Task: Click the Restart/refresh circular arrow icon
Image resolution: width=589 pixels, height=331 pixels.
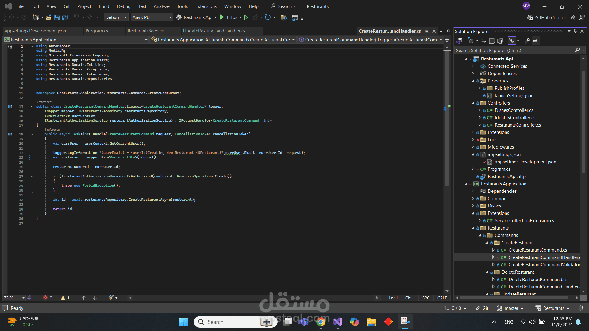Action: coord(268,17)
